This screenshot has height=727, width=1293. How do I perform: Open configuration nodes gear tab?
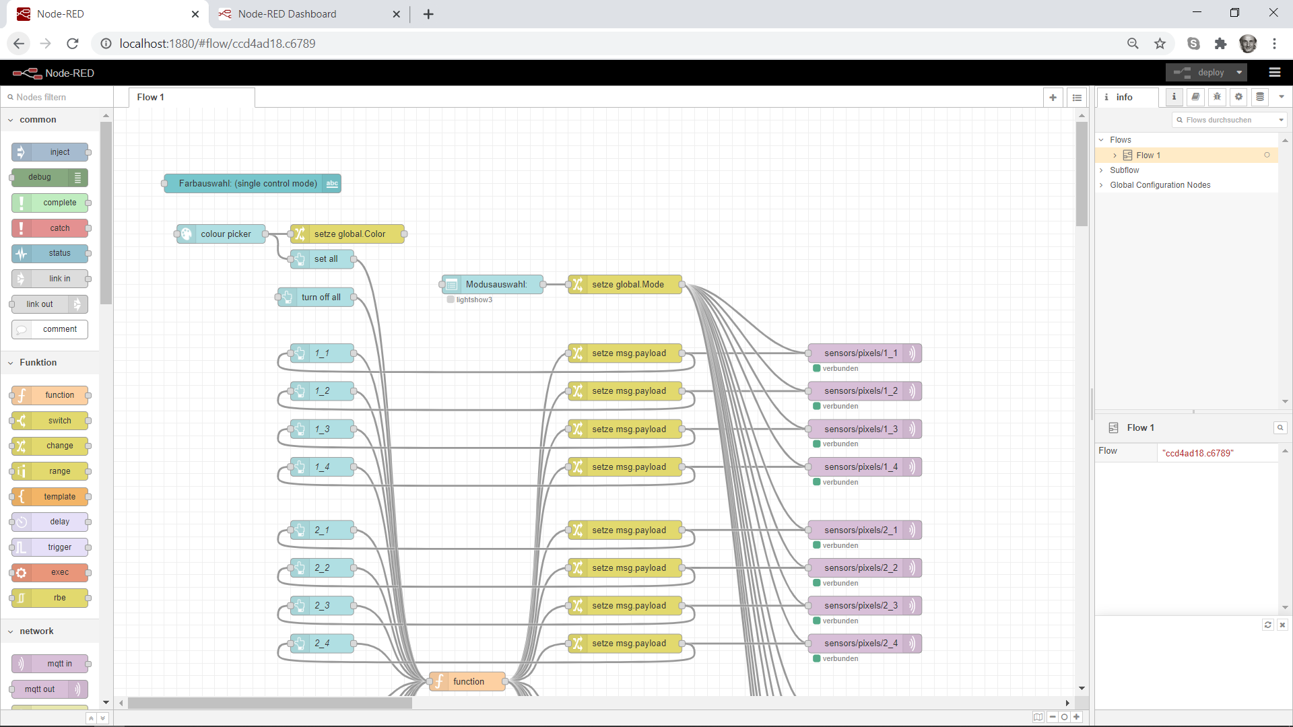pos(1238,97)
